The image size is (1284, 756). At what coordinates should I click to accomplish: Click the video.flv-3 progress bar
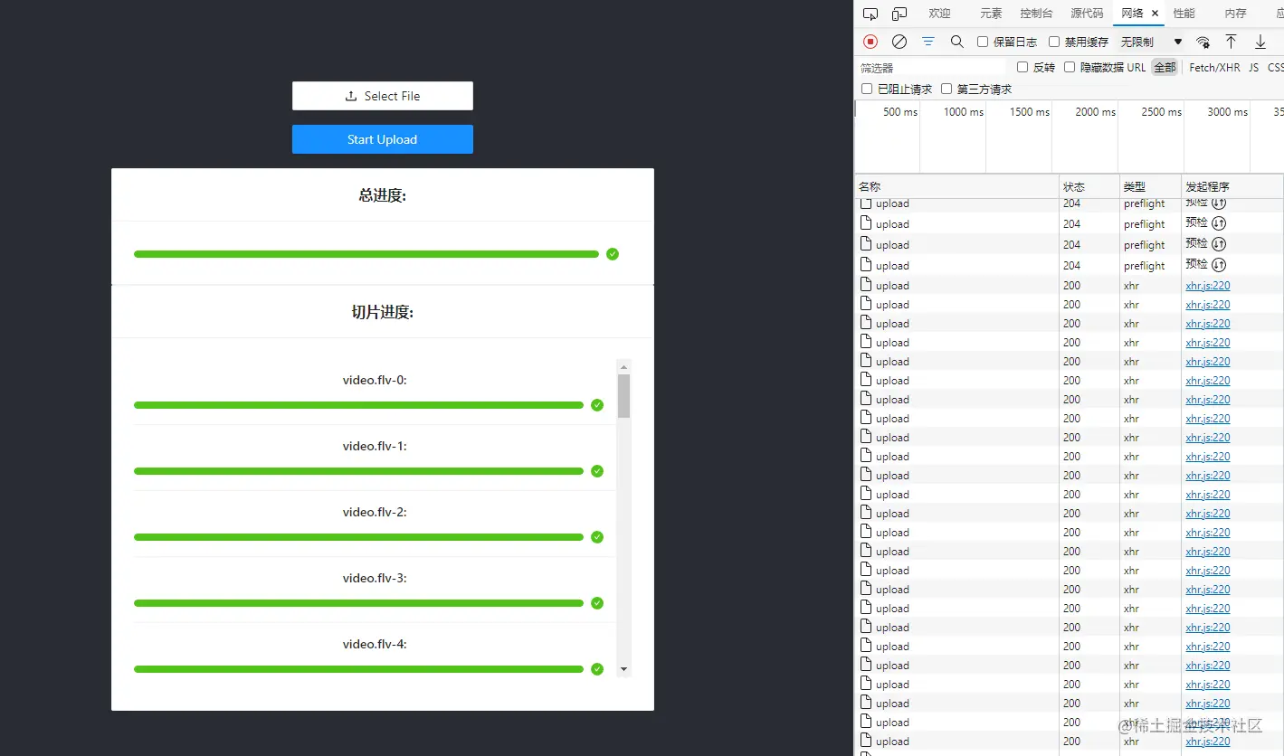click(x=358, y=603)
